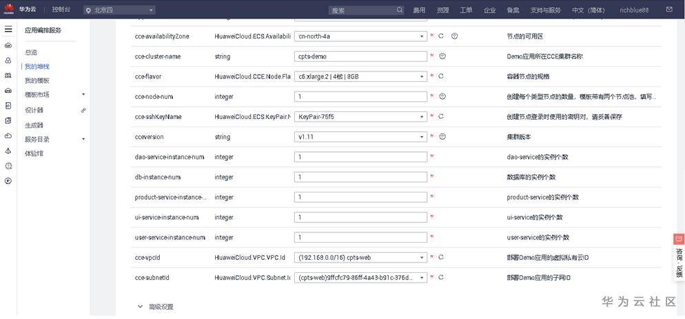This screenshot has width=685, height=319.
Task: Show help for cce-availabilityZone
Action: pos(454,36)
